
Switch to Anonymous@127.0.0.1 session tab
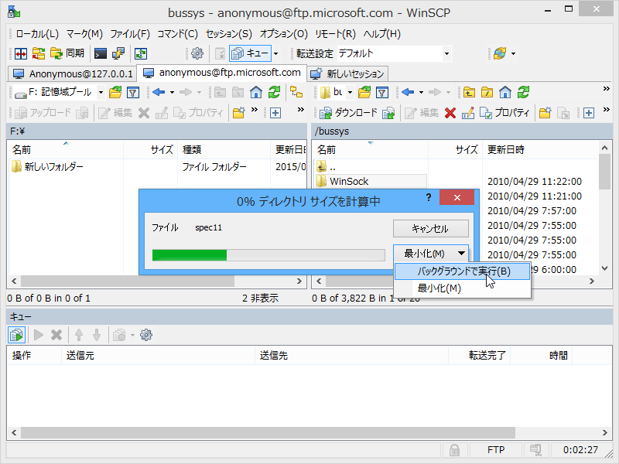point(73,73)
